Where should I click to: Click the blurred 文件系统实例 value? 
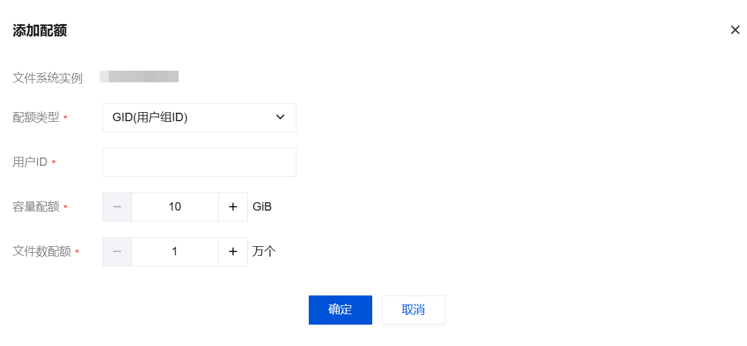[139, 77]
